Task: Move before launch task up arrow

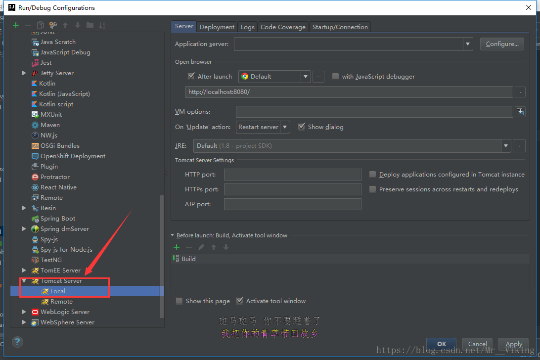Action: pyautogui.click(x=214, y=247)
